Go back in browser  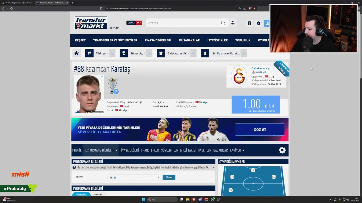[x=3, y=8]
